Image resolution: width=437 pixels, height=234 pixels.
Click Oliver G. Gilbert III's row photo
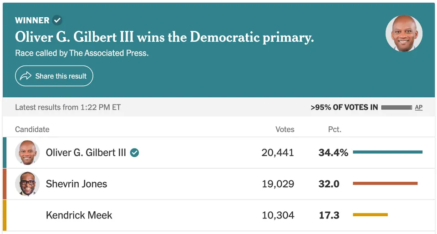tap(27, 153)
